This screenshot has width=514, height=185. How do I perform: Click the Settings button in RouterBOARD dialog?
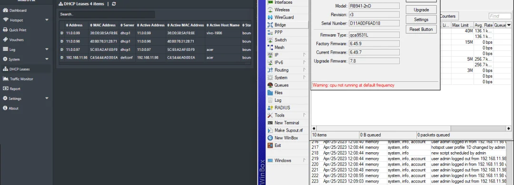coord(421,19)
